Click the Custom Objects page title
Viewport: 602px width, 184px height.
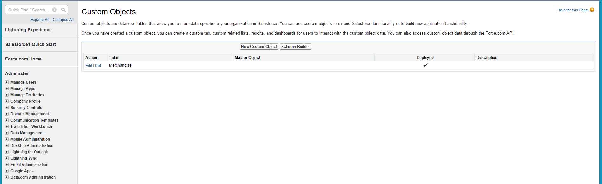coord(109,12)
